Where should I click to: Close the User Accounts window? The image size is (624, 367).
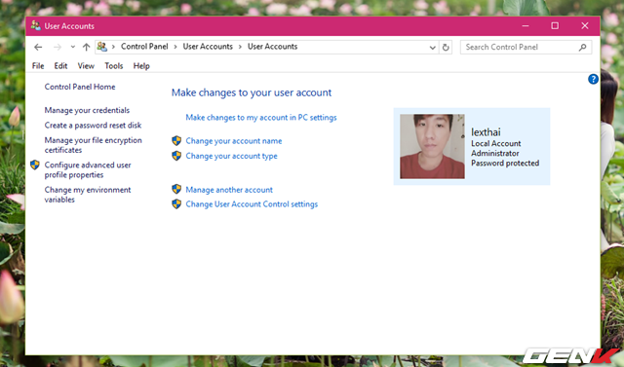(585, 26)
